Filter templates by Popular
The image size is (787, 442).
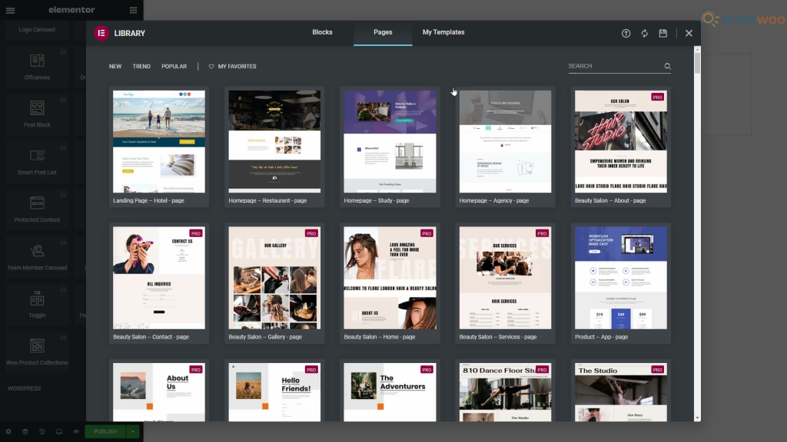174,66
